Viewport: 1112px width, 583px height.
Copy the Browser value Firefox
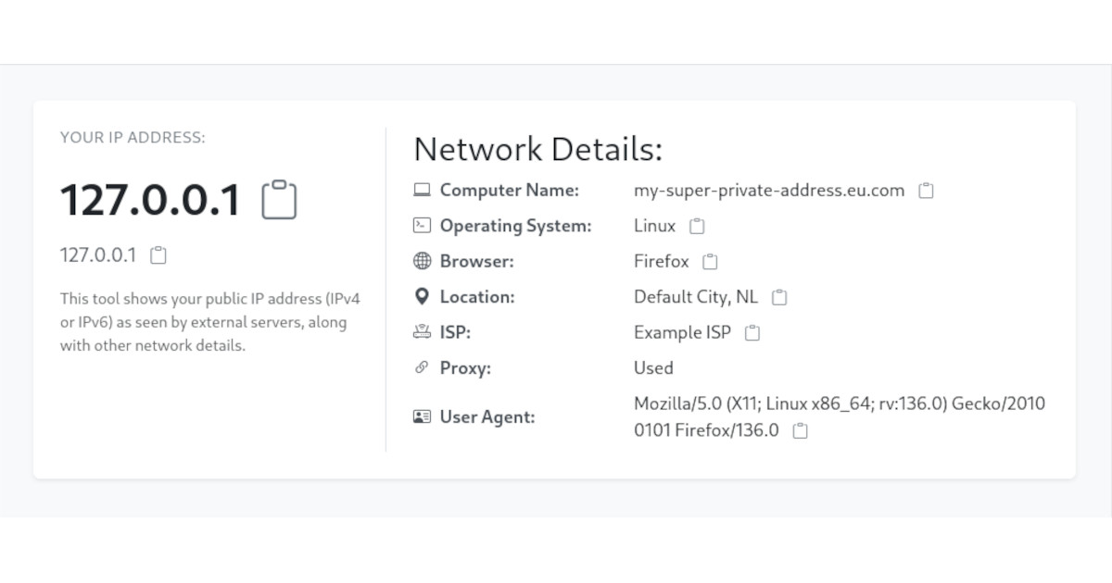pos(708,261)
